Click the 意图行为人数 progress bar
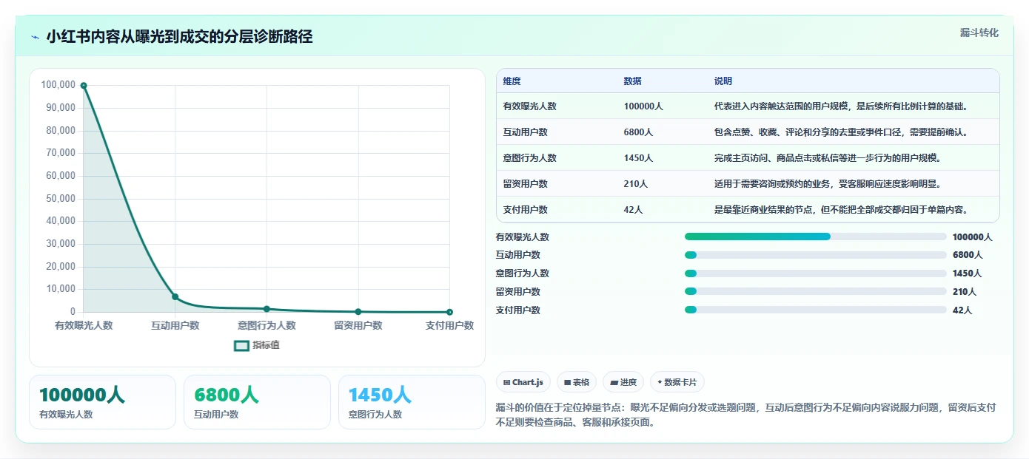The height and width of the screenshot is (459, 1029). (816, 273)
